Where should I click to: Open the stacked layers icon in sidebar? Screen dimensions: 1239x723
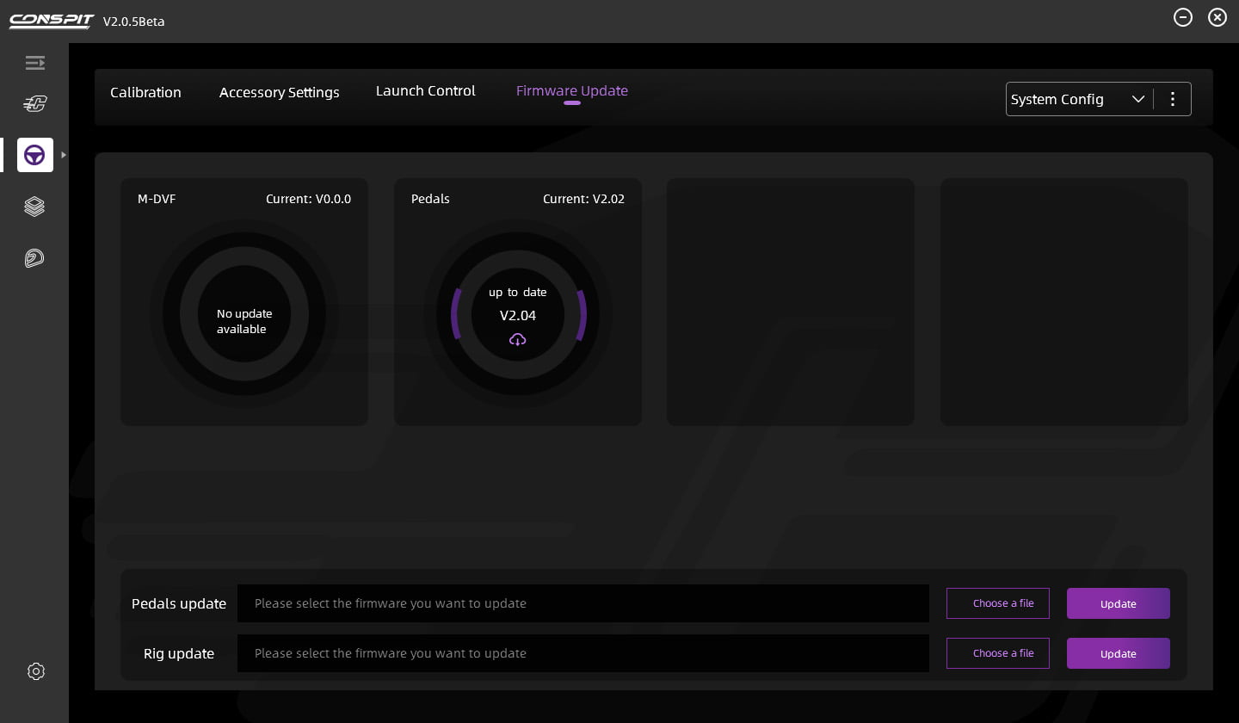coord(34,207)
